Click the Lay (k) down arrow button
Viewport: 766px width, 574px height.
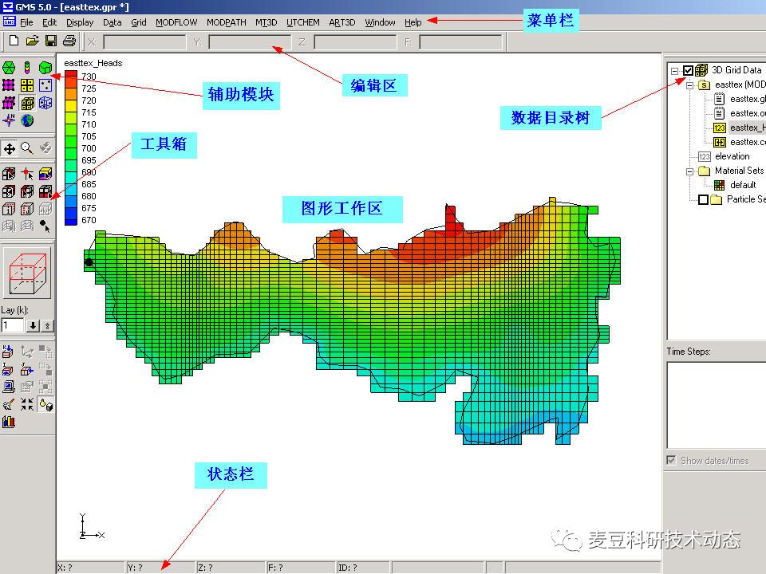click(x=33, y=325)
